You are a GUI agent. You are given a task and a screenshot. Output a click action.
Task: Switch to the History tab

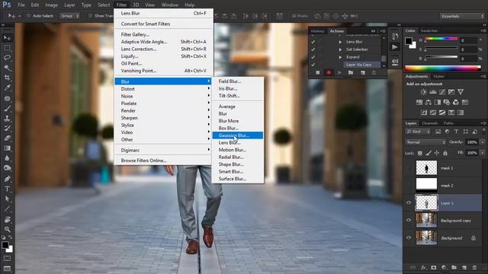(x=317, y=31)
